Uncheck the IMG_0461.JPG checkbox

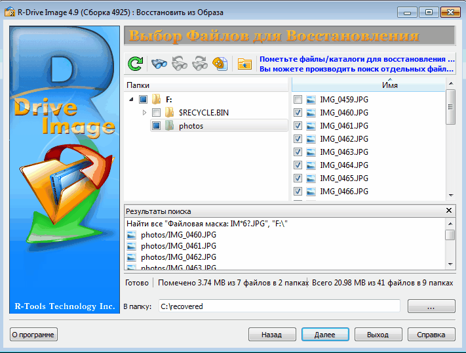(298, 125)
